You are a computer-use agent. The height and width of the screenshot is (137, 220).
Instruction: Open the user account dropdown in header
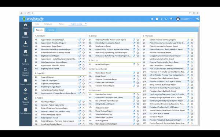184,19
